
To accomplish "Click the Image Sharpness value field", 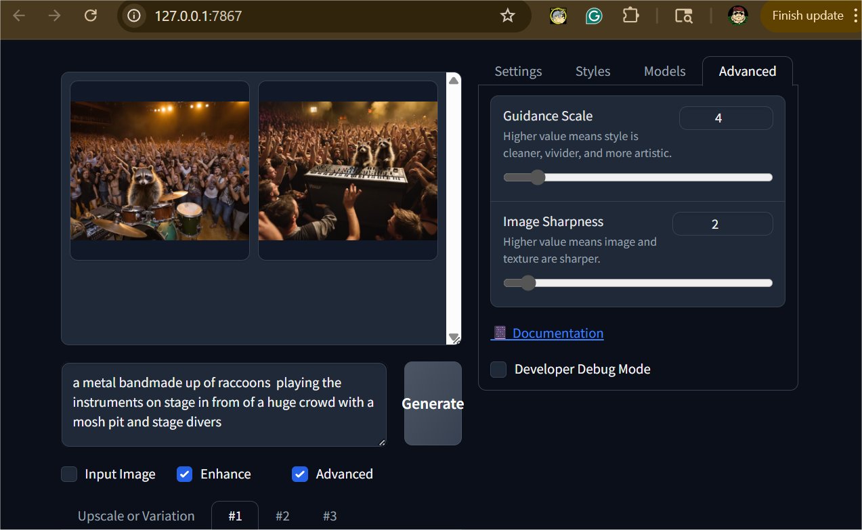I will pos(722,224).
